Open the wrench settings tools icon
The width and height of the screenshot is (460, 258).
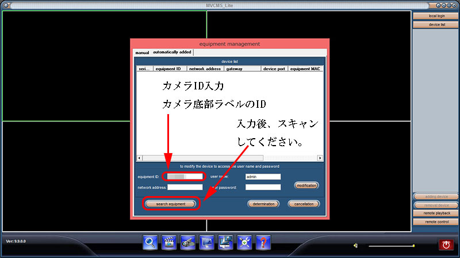click(x=244, y=243)
